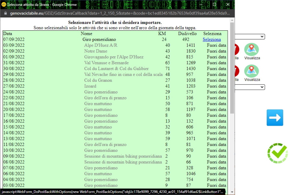Viewport: 291px width, 195px height.
Task: Click Dislivello value 1830
Action: point(191,51)
